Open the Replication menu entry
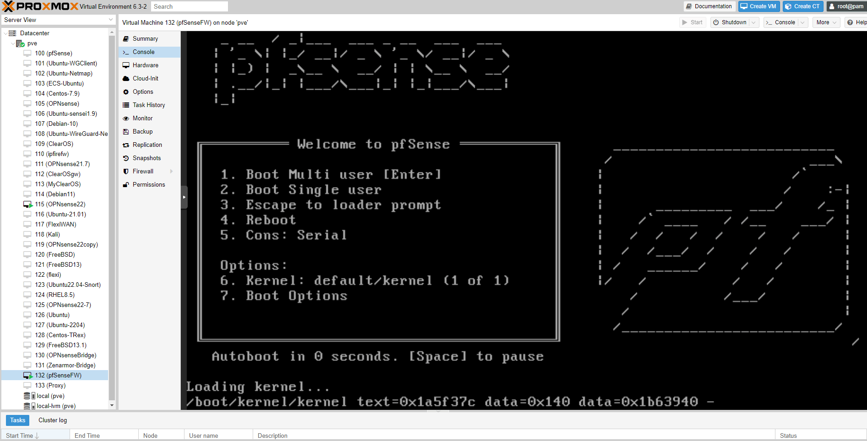This screenshot has width=867, height=441. (x=150, y=145)
